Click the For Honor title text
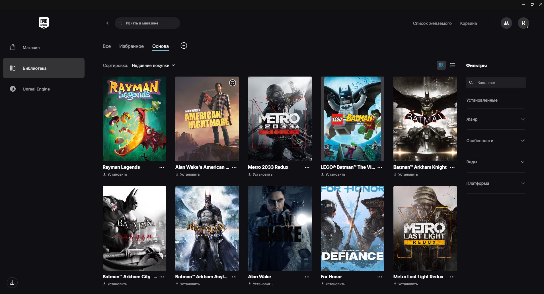This screenshot has width=544, height=294. 331,277
